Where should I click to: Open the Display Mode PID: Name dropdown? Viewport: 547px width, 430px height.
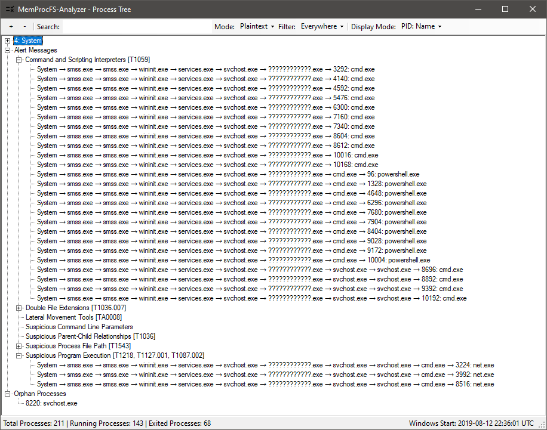(x=421, y=27)
